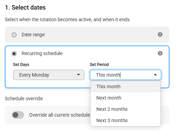The width and height of the screenshot is (177, 131).
Task: Click the Recurring schedule label text
Action: click(42, 53)
